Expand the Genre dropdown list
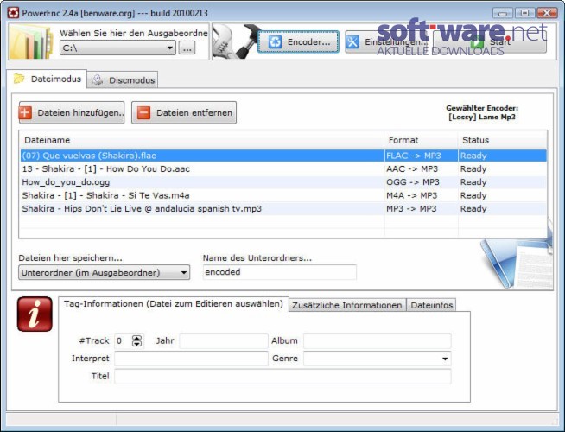565x432 pixels. pos(445,359)
